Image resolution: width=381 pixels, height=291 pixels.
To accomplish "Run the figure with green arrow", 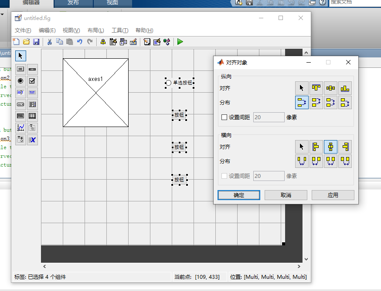I will point(180,42).
